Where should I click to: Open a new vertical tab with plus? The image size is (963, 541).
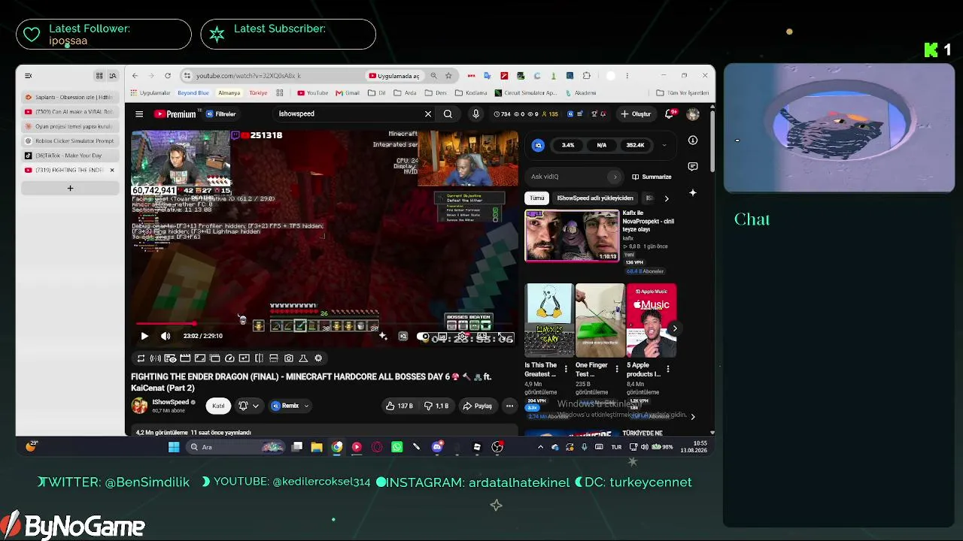click(x=70, y=188)
